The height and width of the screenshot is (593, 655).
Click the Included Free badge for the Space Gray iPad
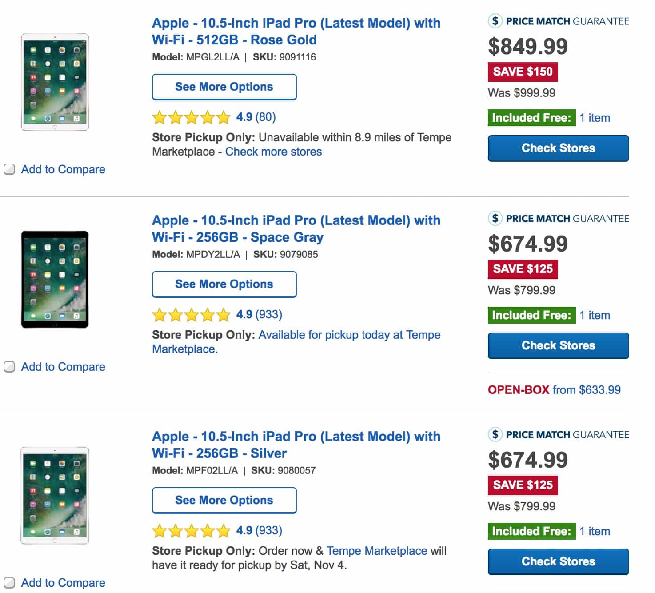[x=531, y=315]
